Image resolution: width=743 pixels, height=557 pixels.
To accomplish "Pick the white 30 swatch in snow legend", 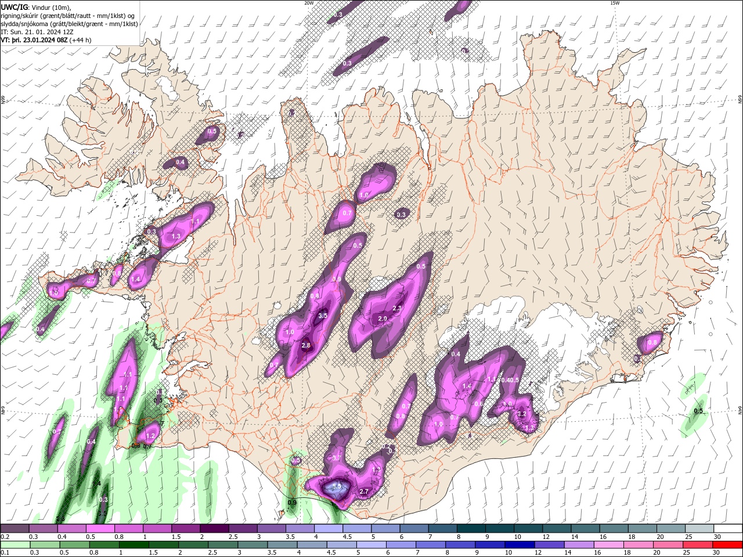I will [728, 529].
